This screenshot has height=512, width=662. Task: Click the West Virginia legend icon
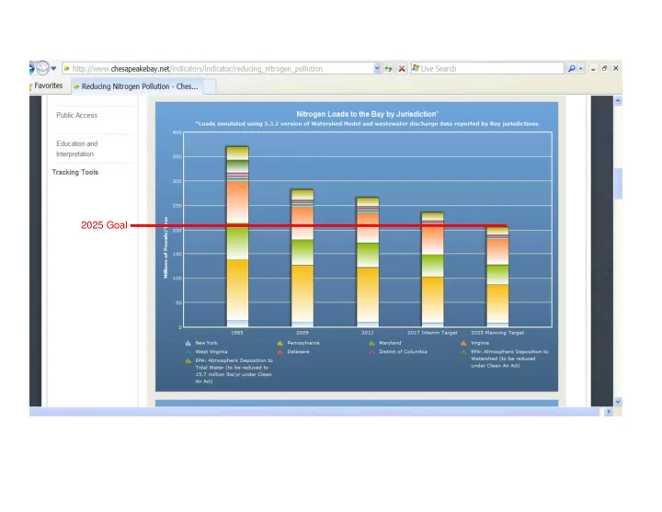pyautogui.click(x=188, y=352)
